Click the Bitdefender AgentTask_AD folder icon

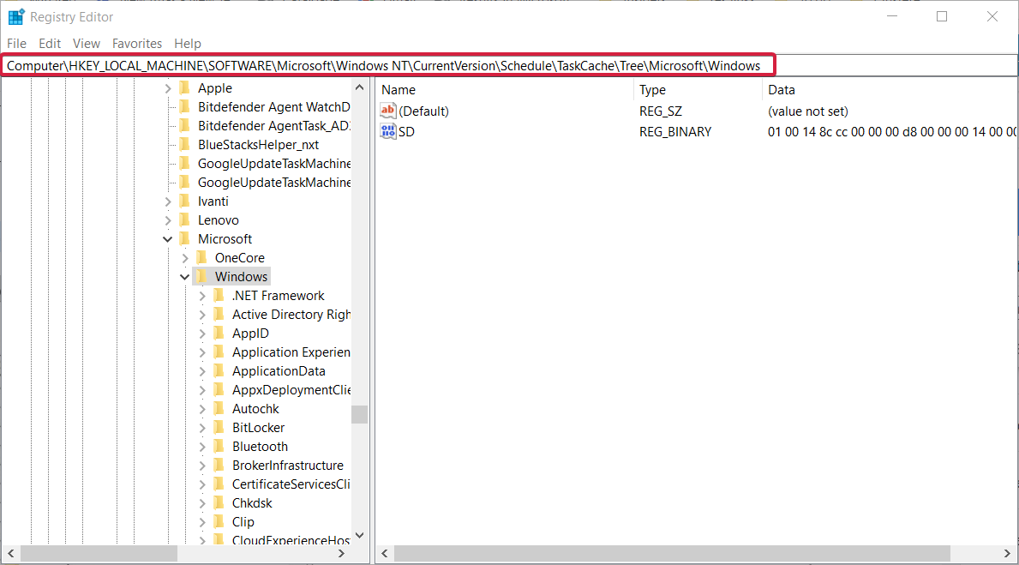(x=184, y=125)
